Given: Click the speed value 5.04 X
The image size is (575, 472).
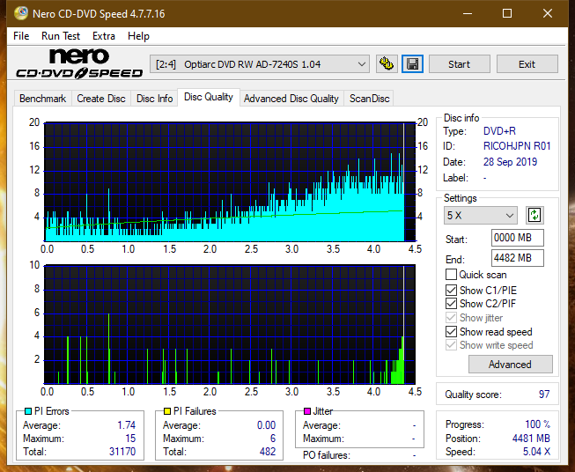Looking at the screenshot, I should (x=536, y=452).
